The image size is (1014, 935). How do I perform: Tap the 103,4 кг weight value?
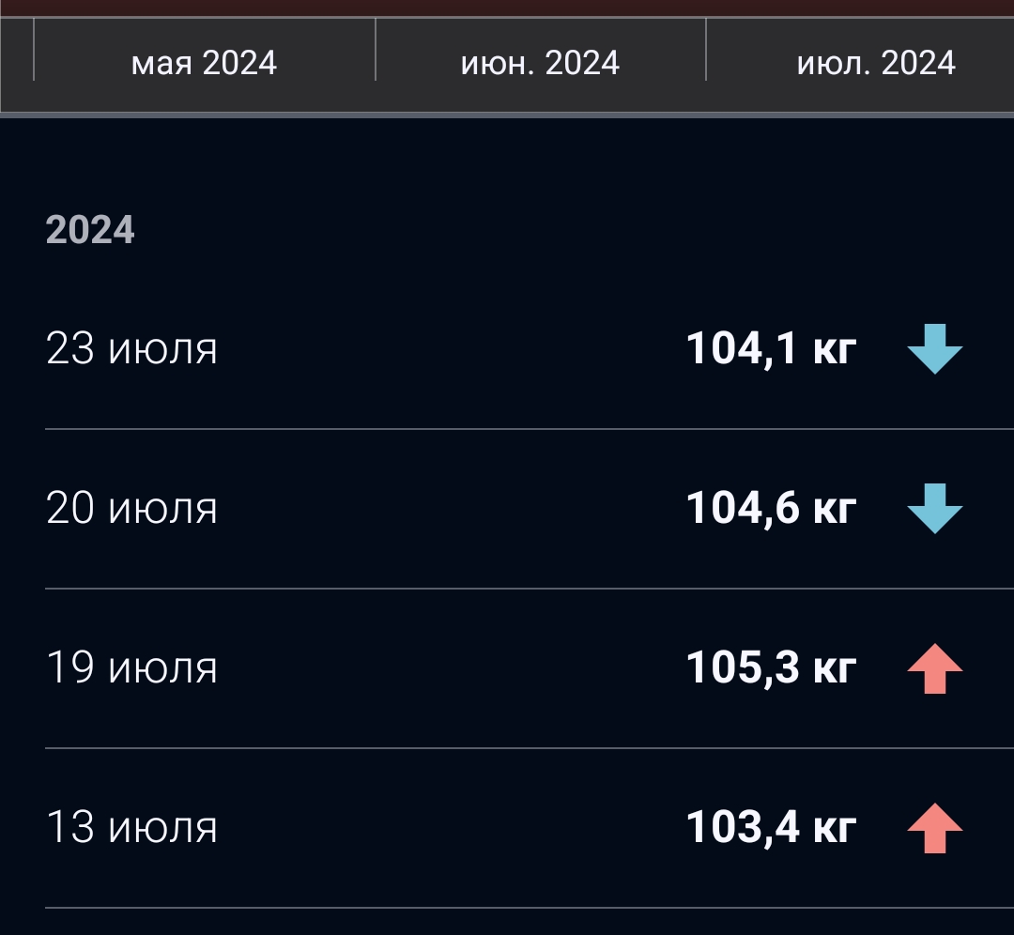[x=771, y=828]
